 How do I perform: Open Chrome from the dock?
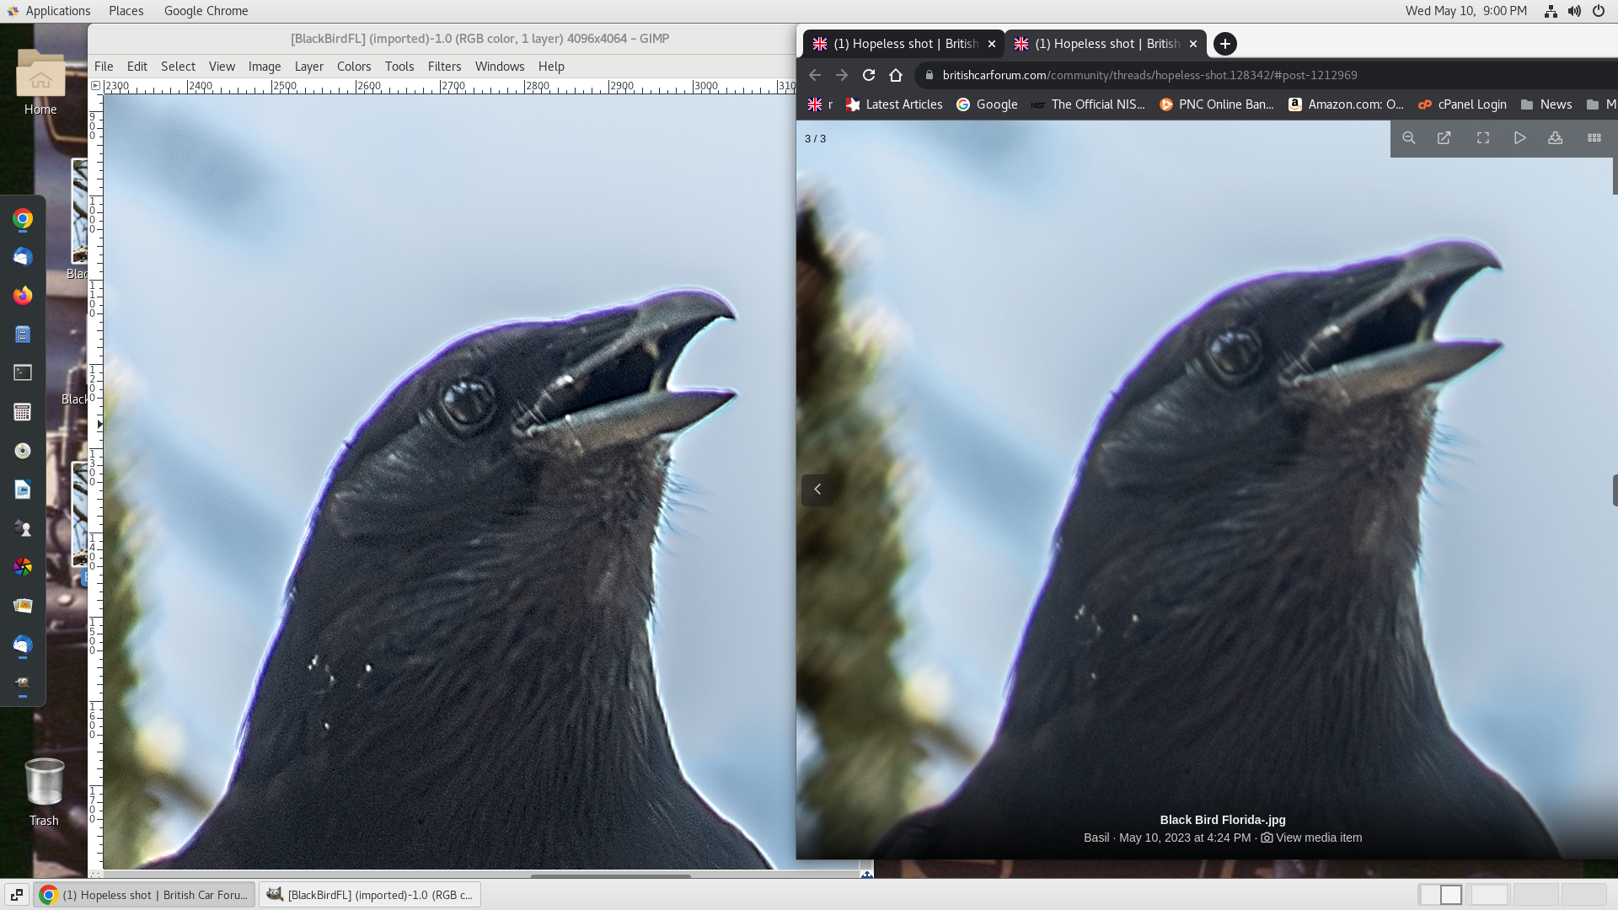(x=23, y=219)
